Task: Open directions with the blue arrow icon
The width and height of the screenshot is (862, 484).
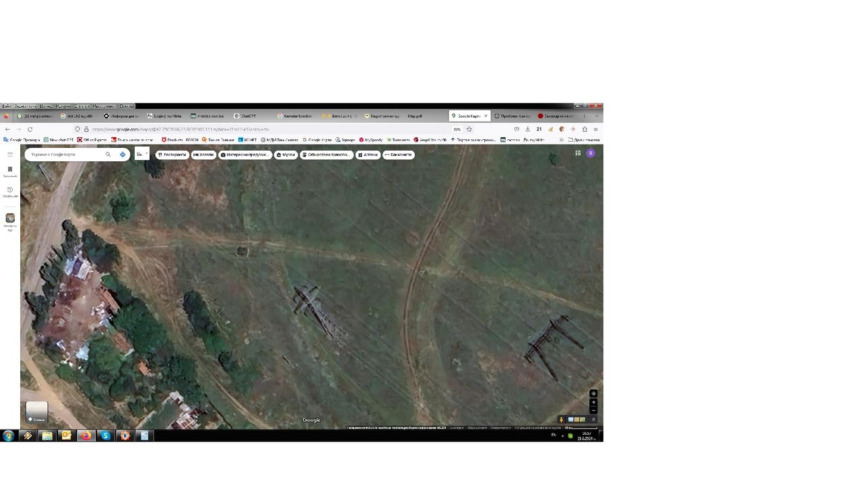Action: tap(123, 155)
